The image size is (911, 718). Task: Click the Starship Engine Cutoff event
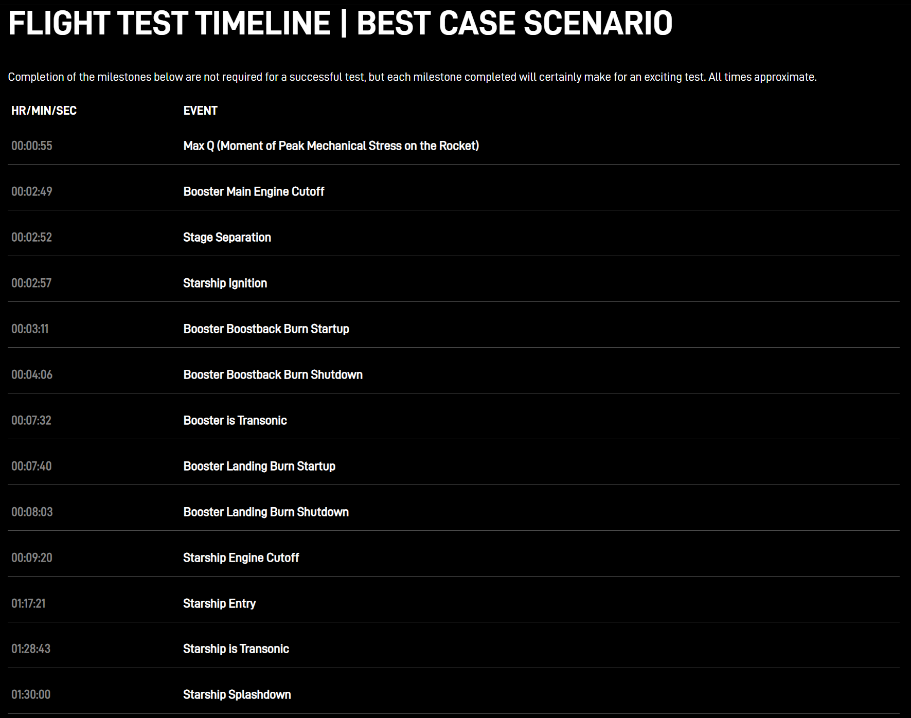point(241,558)
